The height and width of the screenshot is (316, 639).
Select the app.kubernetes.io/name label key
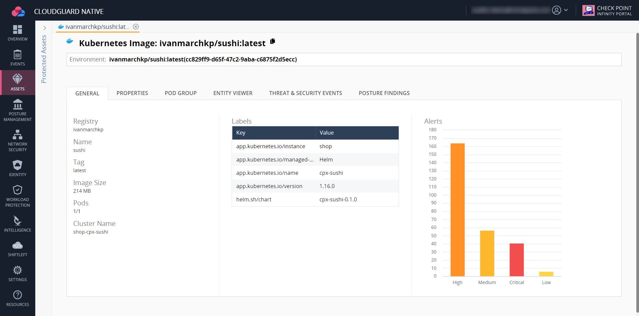(x=267, y=173)
